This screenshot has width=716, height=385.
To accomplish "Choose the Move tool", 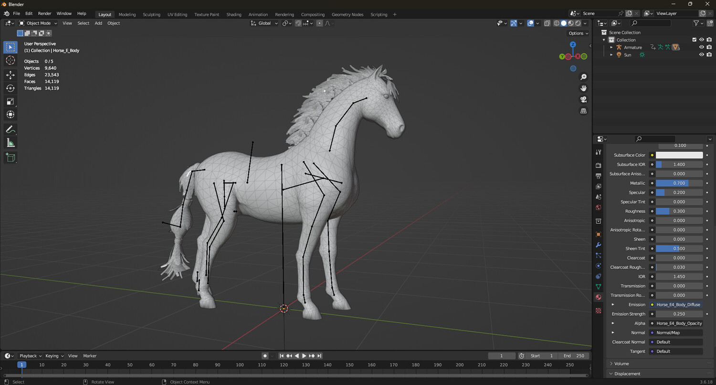I will point(11,75).
